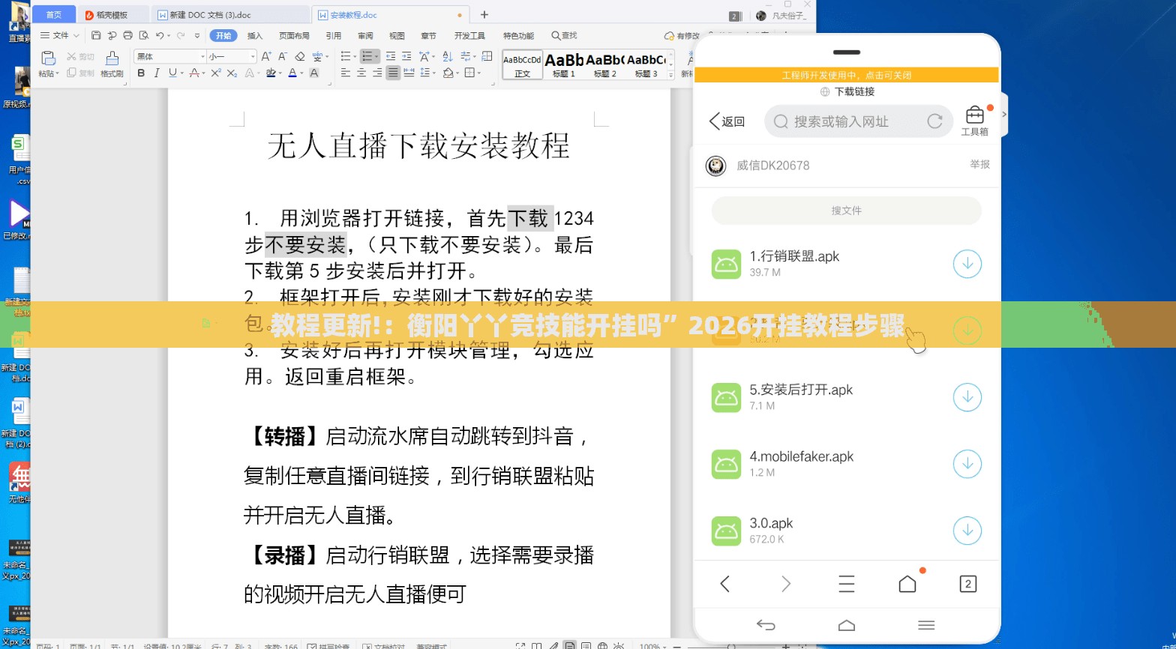Click the Format Painter (格式刷) icon
This screenshot has height=649, width=1176.
click(112, 58)
